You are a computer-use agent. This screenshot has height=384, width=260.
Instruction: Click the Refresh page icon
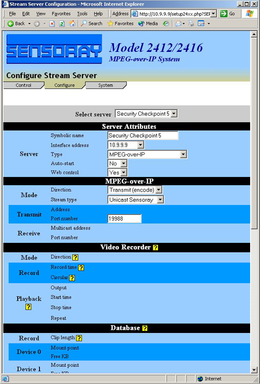pos(62,24)
